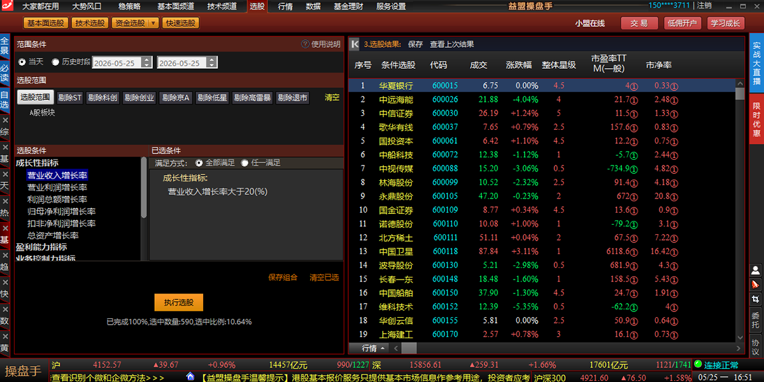
Task: Click into the start date field 2026-05-25
Action: (117, 62)
